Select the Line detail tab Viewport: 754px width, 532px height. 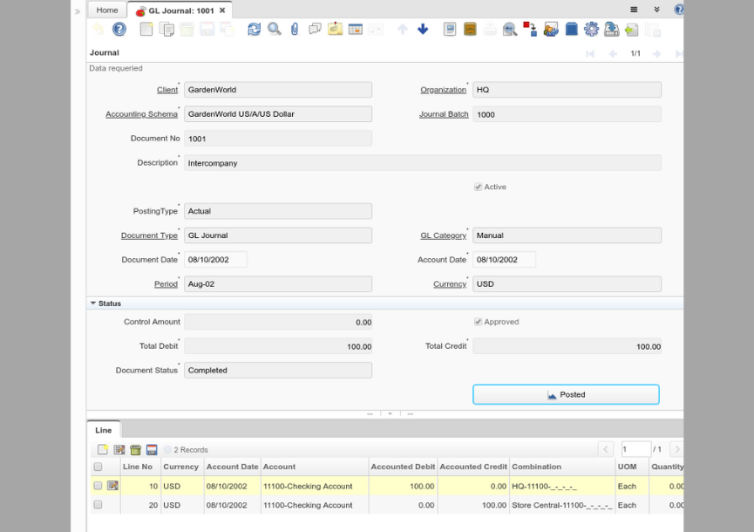coord(104,430)
